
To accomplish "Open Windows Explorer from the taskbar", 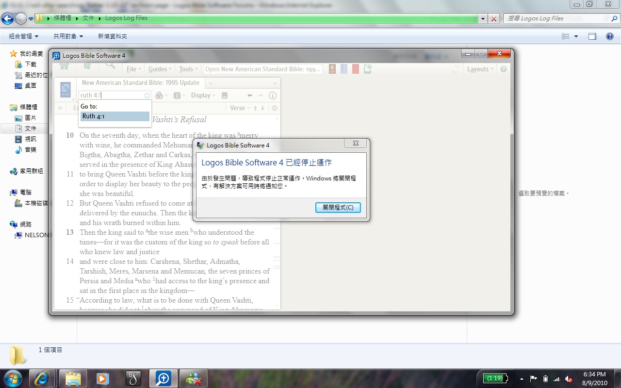I will tap(73, 378).
